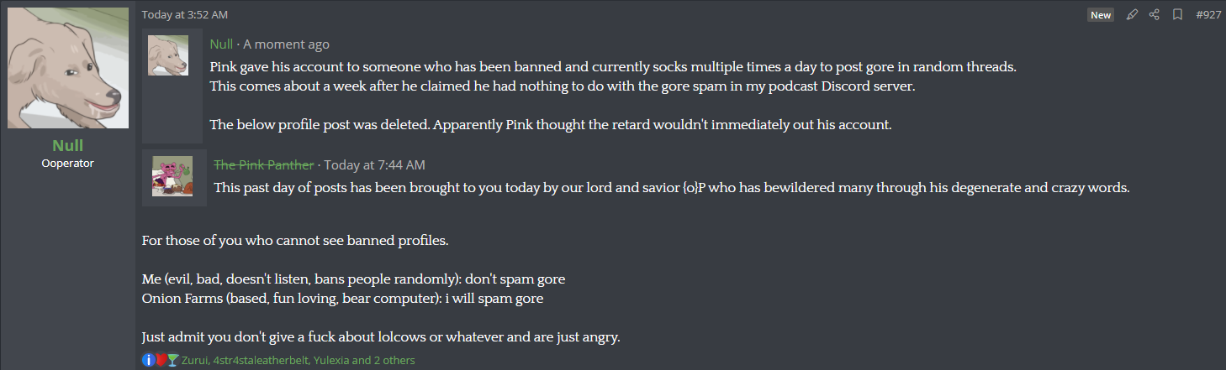
Task: Click the share post icon
Action: pos(1155,15)
